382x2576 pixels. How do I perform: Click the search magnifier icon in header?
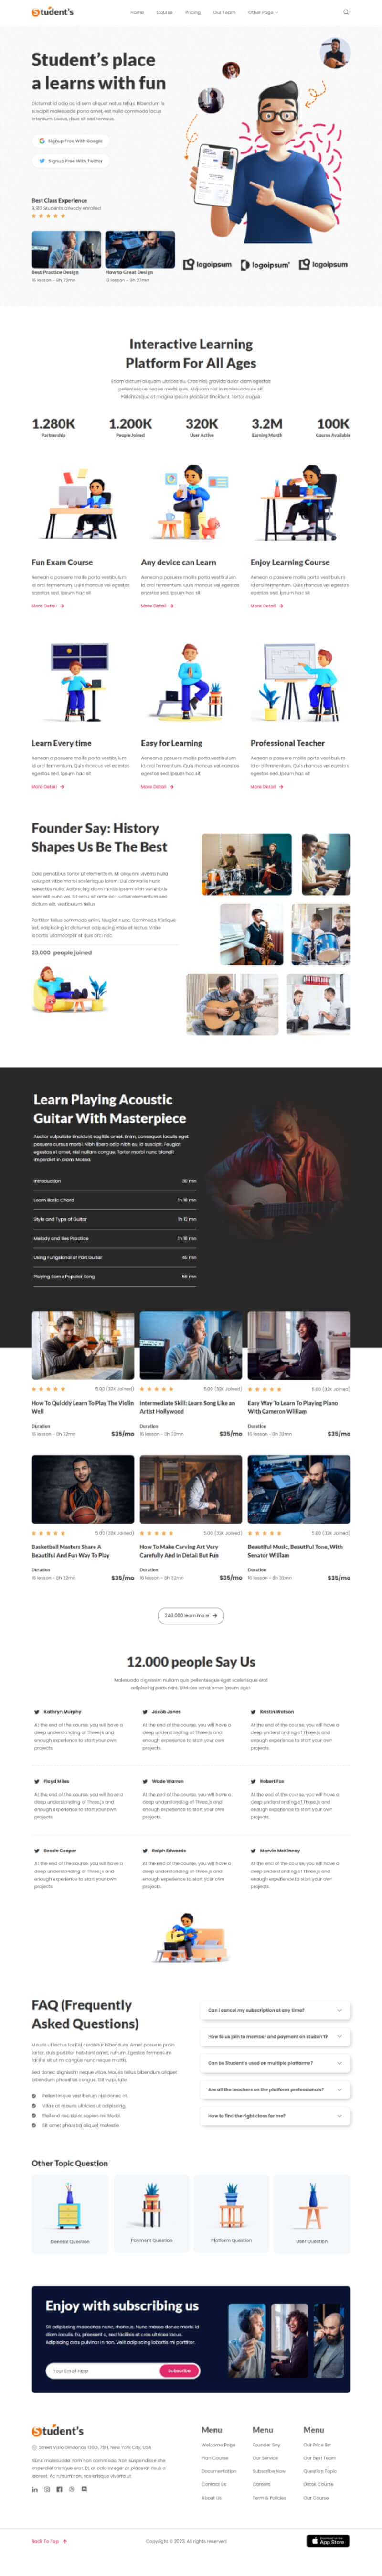(x=346, y=12)
